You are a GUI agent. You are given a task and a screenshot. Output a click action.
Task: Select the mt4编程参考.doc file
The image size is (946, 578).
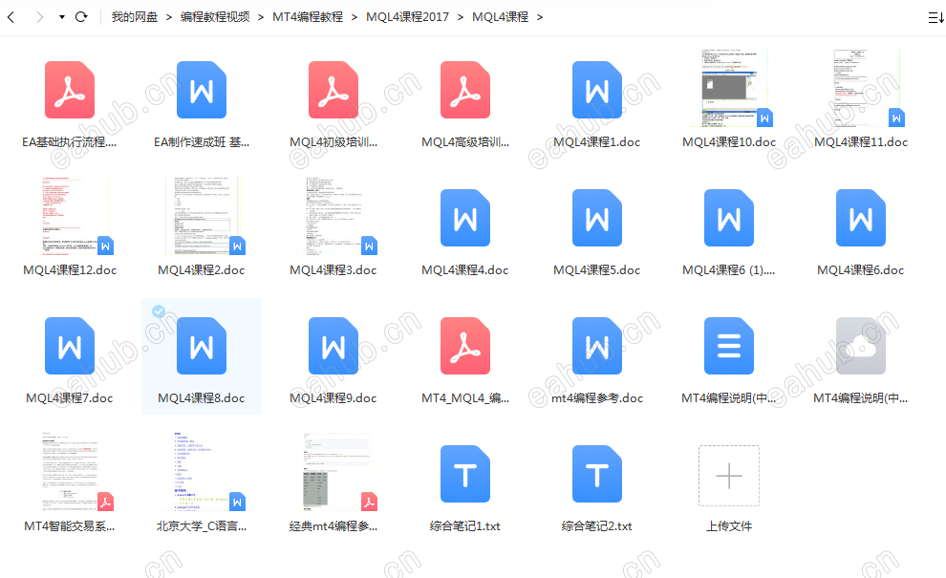597,346
